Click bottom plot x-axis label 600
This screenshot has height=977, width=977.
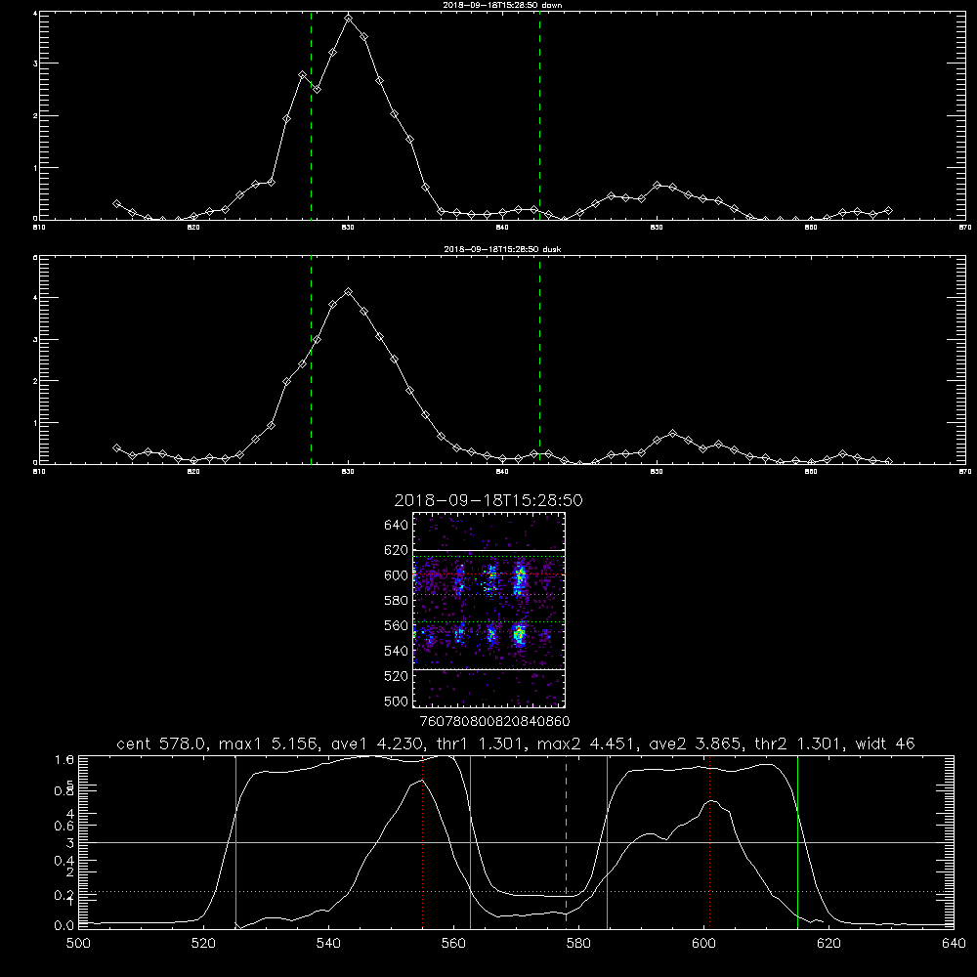click(704, 944)
